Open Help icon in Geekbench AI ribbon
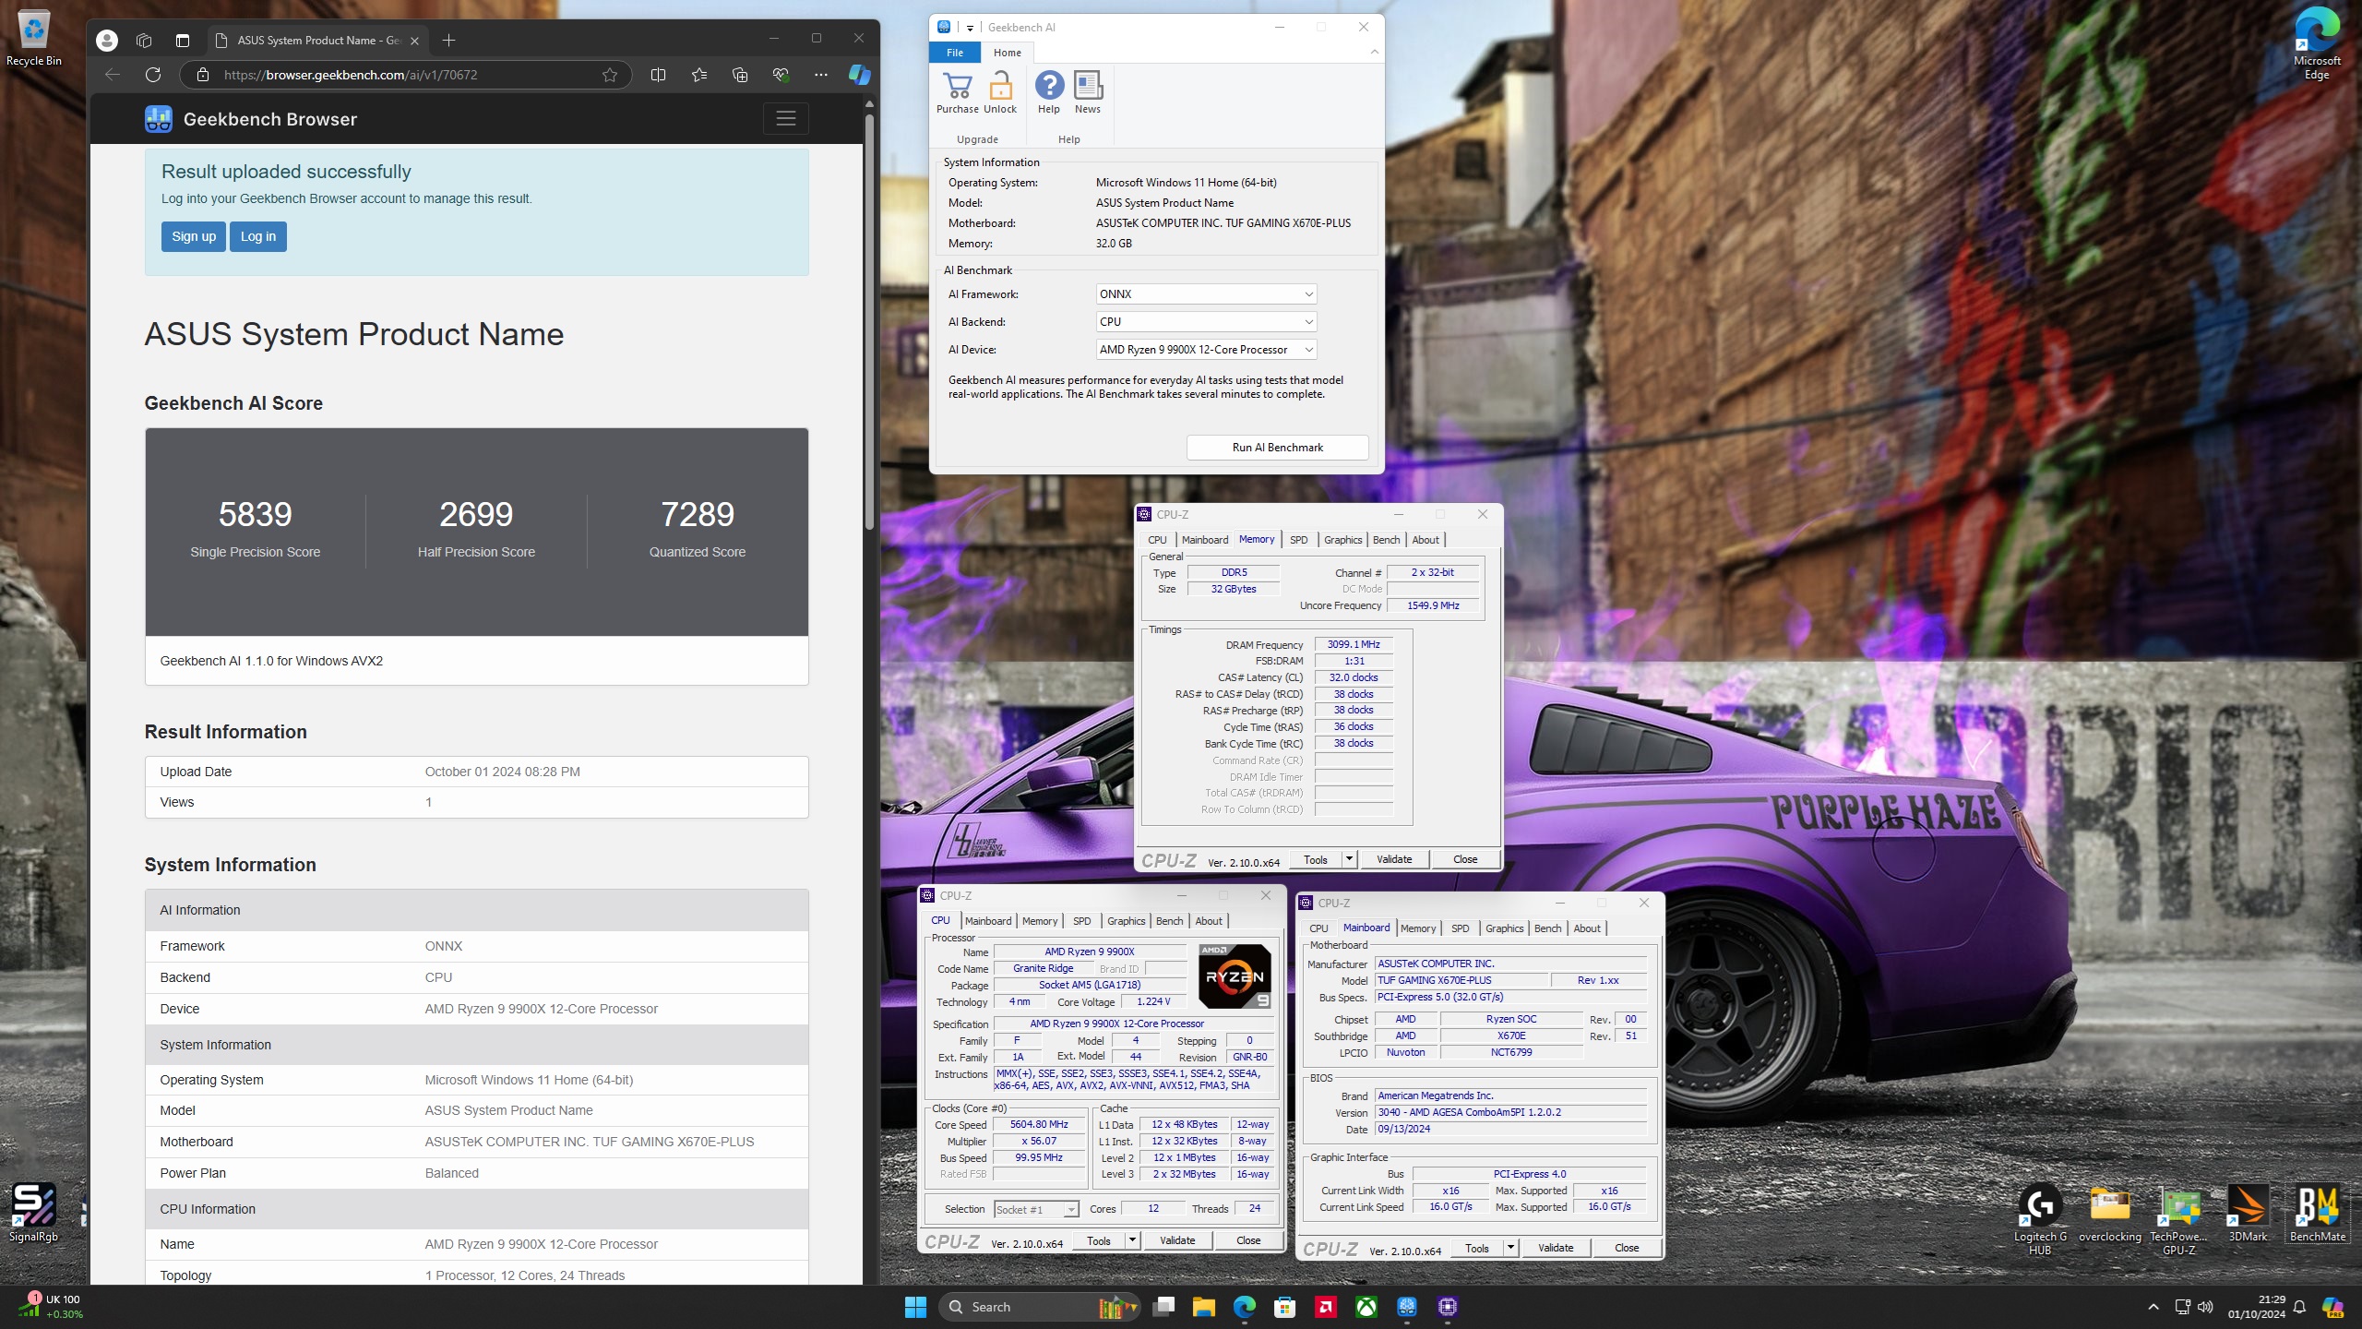The height and width of the screenshot is (1329, 2362). (1049, 92)
